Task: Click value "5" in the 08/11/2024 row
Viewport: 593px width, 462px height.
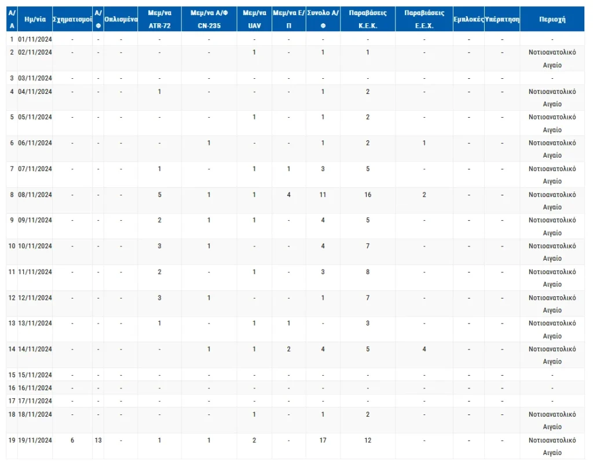Action: 160,195
